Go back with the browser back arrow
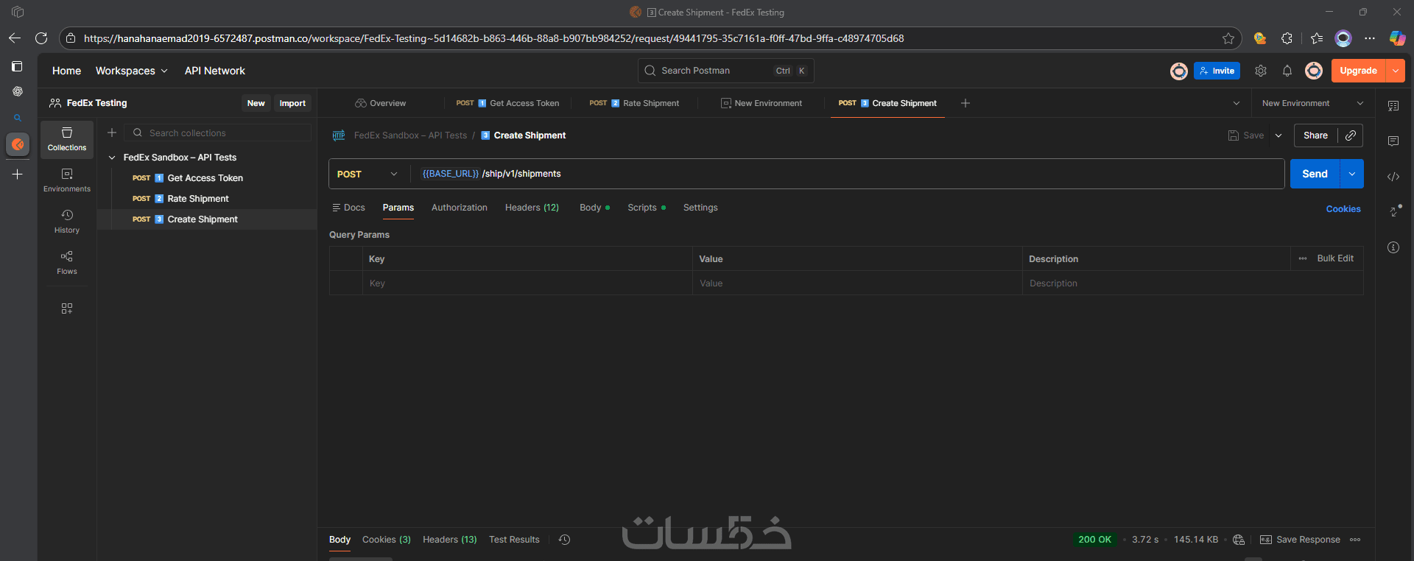Viewport: 1414px width, 561px height. point(15,38)
